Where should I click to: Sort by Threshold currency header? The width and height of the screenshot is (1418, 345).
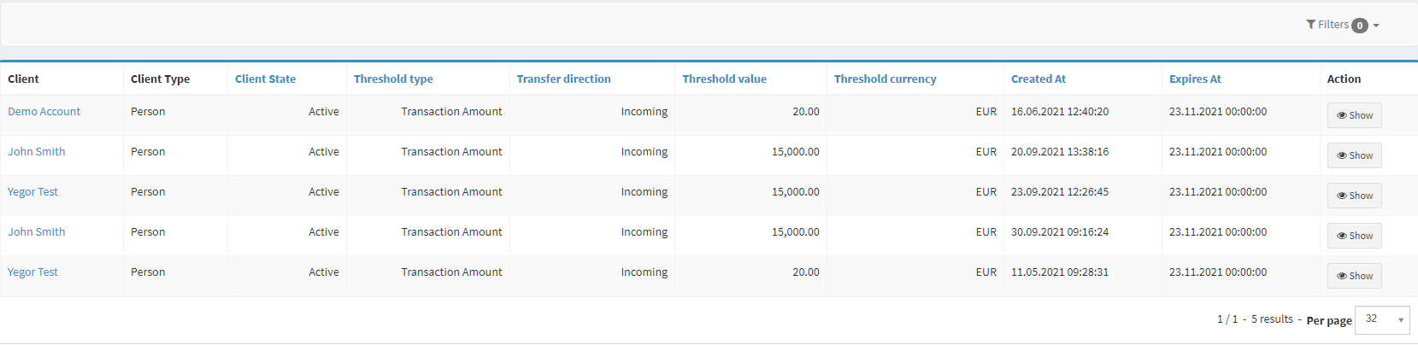885,79
